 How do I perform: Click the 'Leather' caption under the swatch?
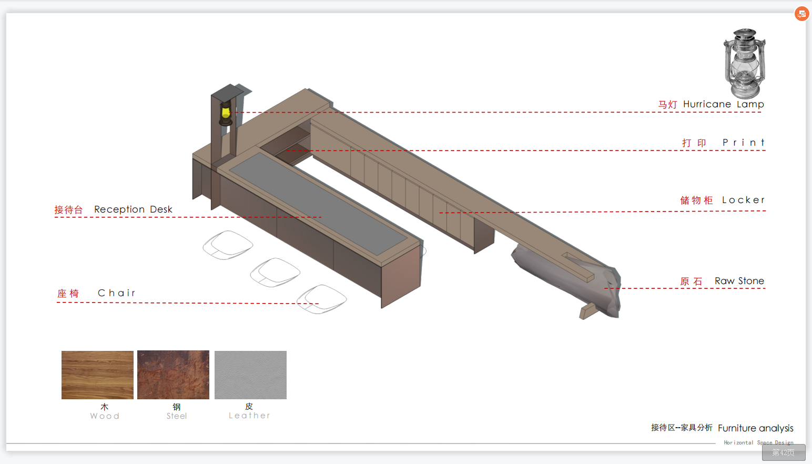[249, 416]
